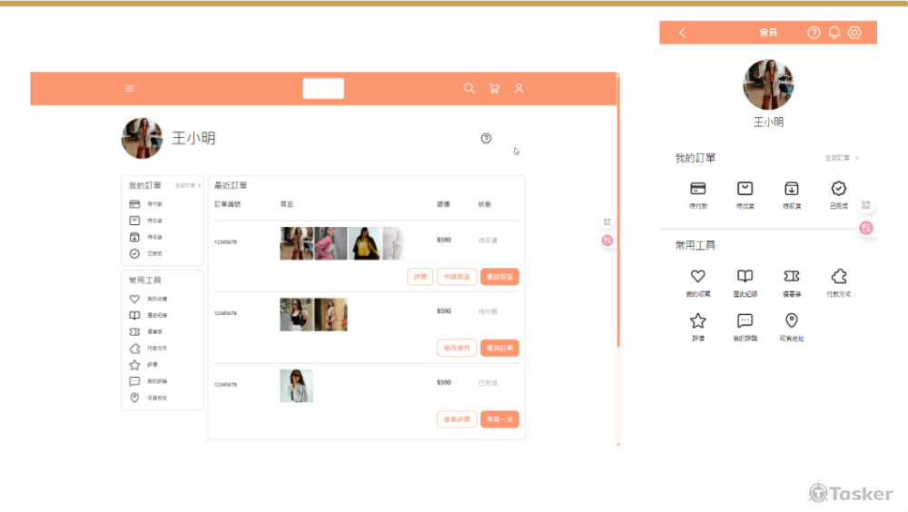This screenshot has height=512, width=908.
Task: Open the shopping cart from the header
Action: coord(494,89)
